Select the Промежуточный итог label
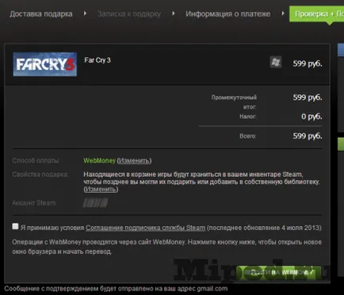The image size is (344, 295). pyautogui.click(x=234, y=102)
